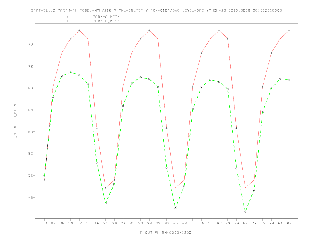Select the PARM=F_MEAN legend label
This screenshot has width=315, height=243.
(x=106, y=21)
